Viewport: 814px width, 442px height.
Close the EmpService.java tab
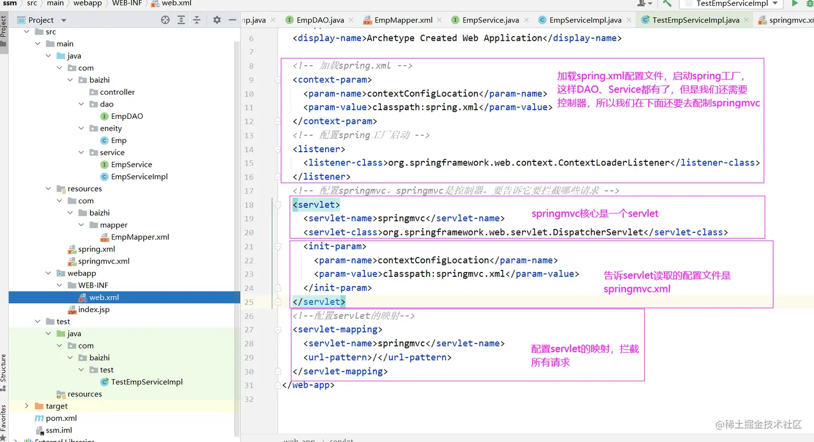(526, 20)
